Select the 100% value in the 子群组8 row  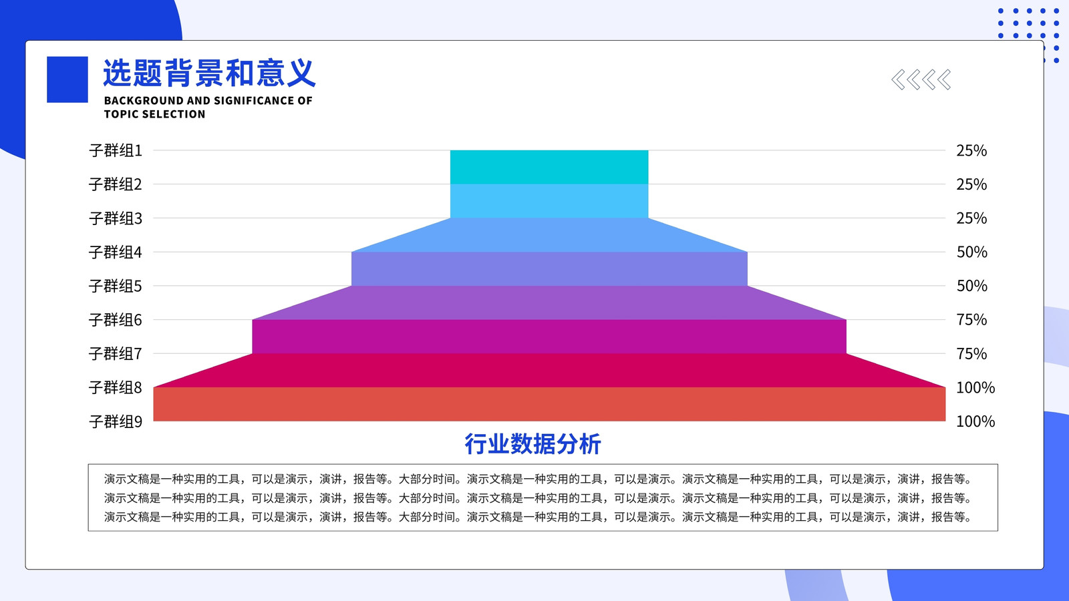point(975,388)
